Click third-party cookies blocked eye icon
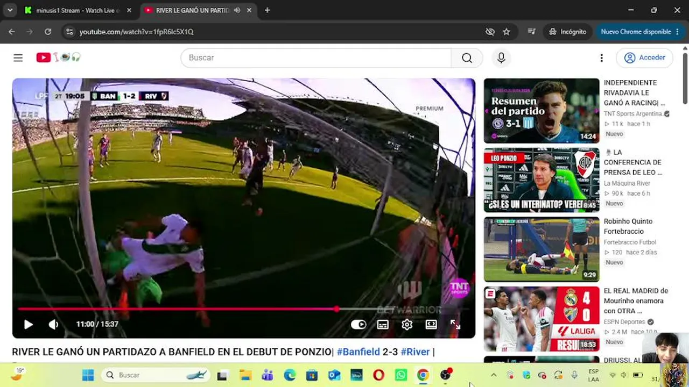This screenshot has height=387, width=689. (x=490, y=32)
